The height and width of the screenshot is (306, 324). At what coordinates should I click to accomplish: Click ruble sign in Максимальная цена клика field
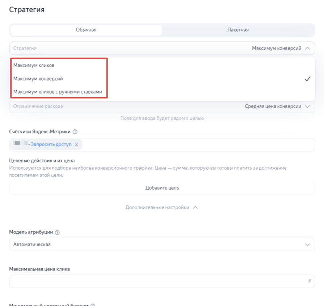(x=309, y=281)
